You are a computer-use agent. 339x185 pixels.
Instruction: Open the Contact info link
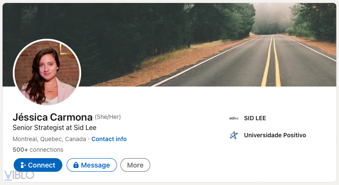[109, 139]
